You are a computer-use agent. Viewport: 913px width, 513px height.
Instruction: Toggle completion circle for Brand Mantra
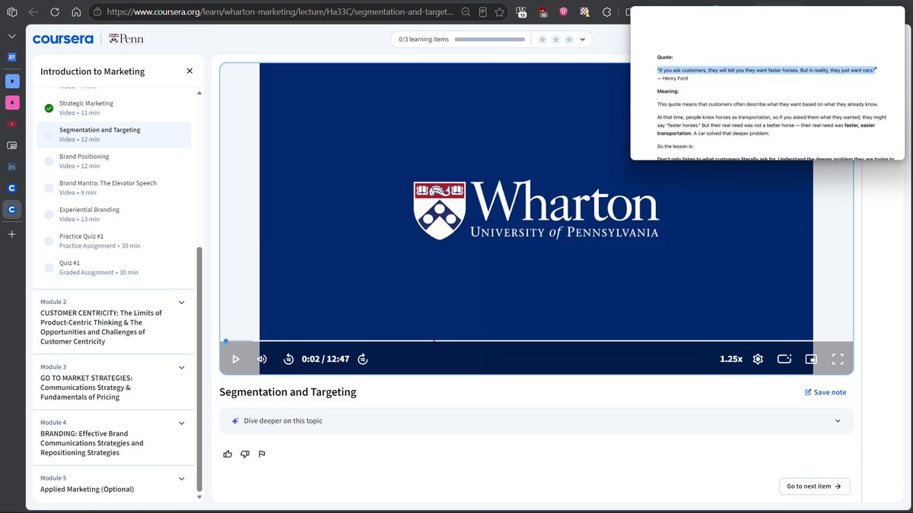point(49,188)
